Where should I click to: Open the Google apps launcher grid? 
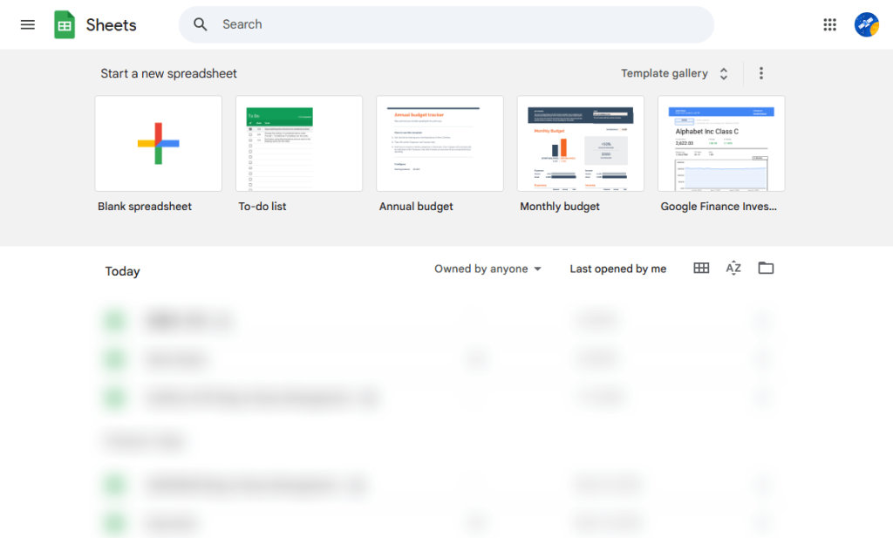click(x=829, y=24)
